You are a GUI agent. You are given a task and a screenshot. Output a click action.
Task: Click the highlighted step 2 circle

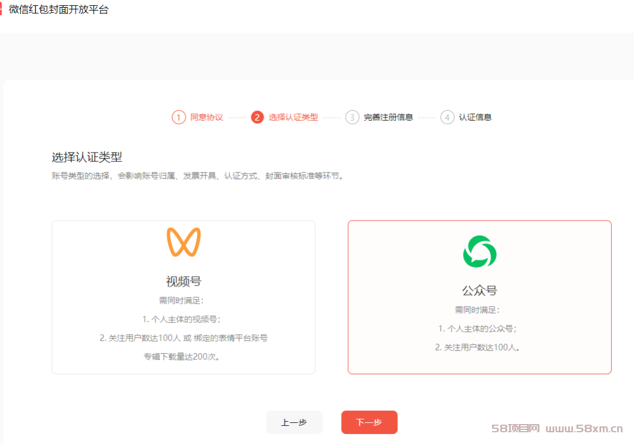pyautogui.click(x=257, y=117)
